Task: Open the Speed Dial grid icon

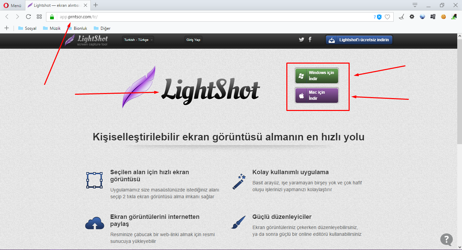Action: [39, 17]
